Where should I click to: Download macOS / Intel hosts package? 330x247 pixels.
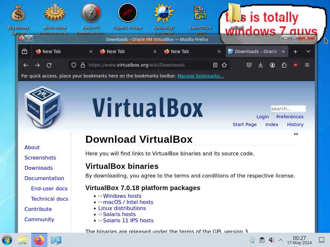[128, 202]
